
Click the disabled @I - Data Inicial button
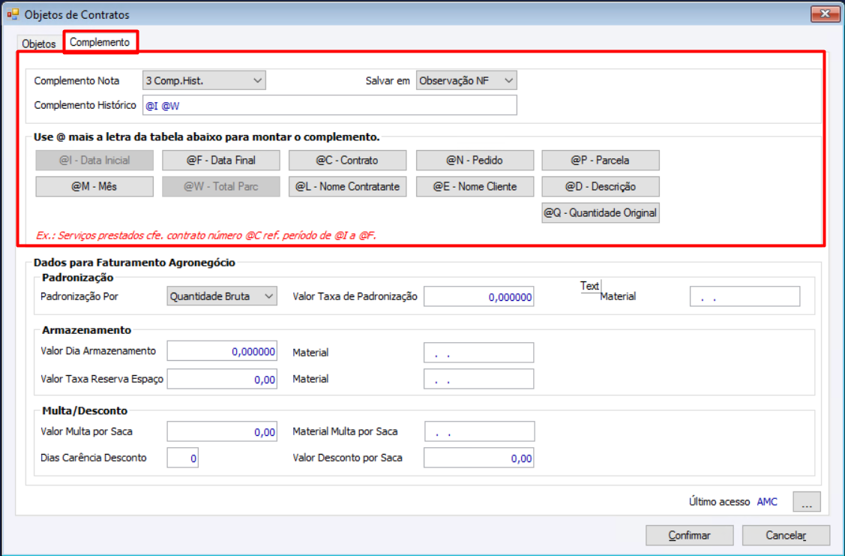94,160
